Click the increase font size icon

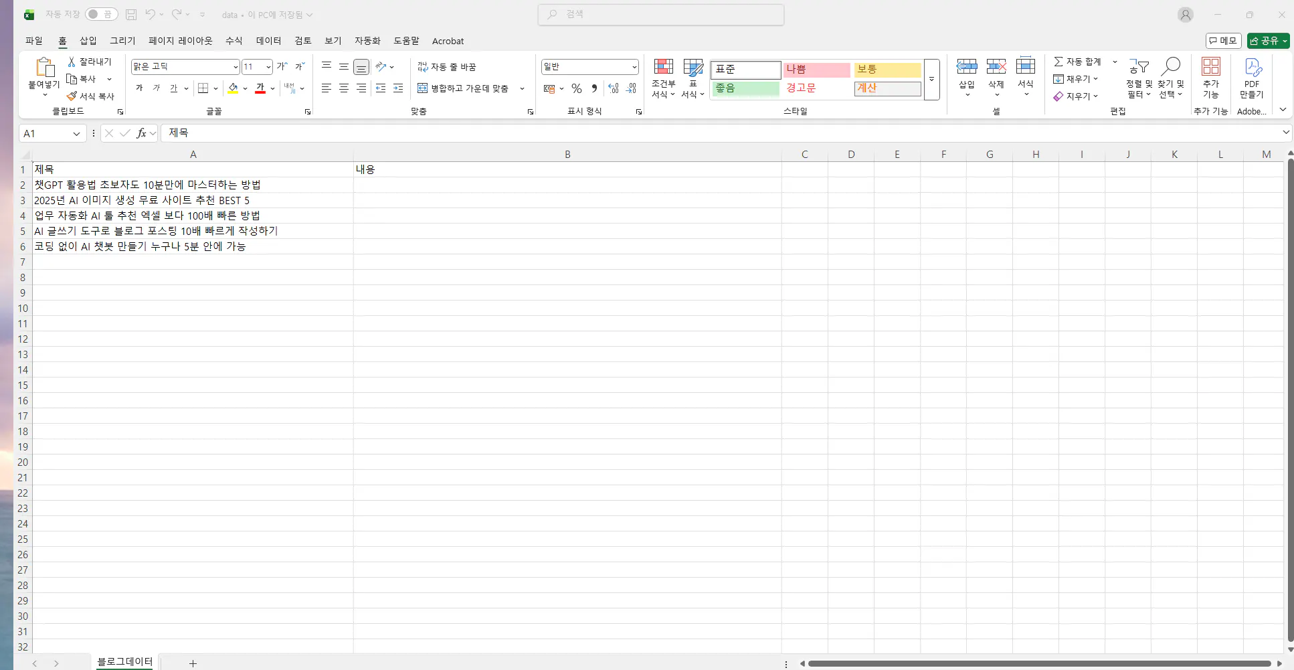tap(282, 66)
